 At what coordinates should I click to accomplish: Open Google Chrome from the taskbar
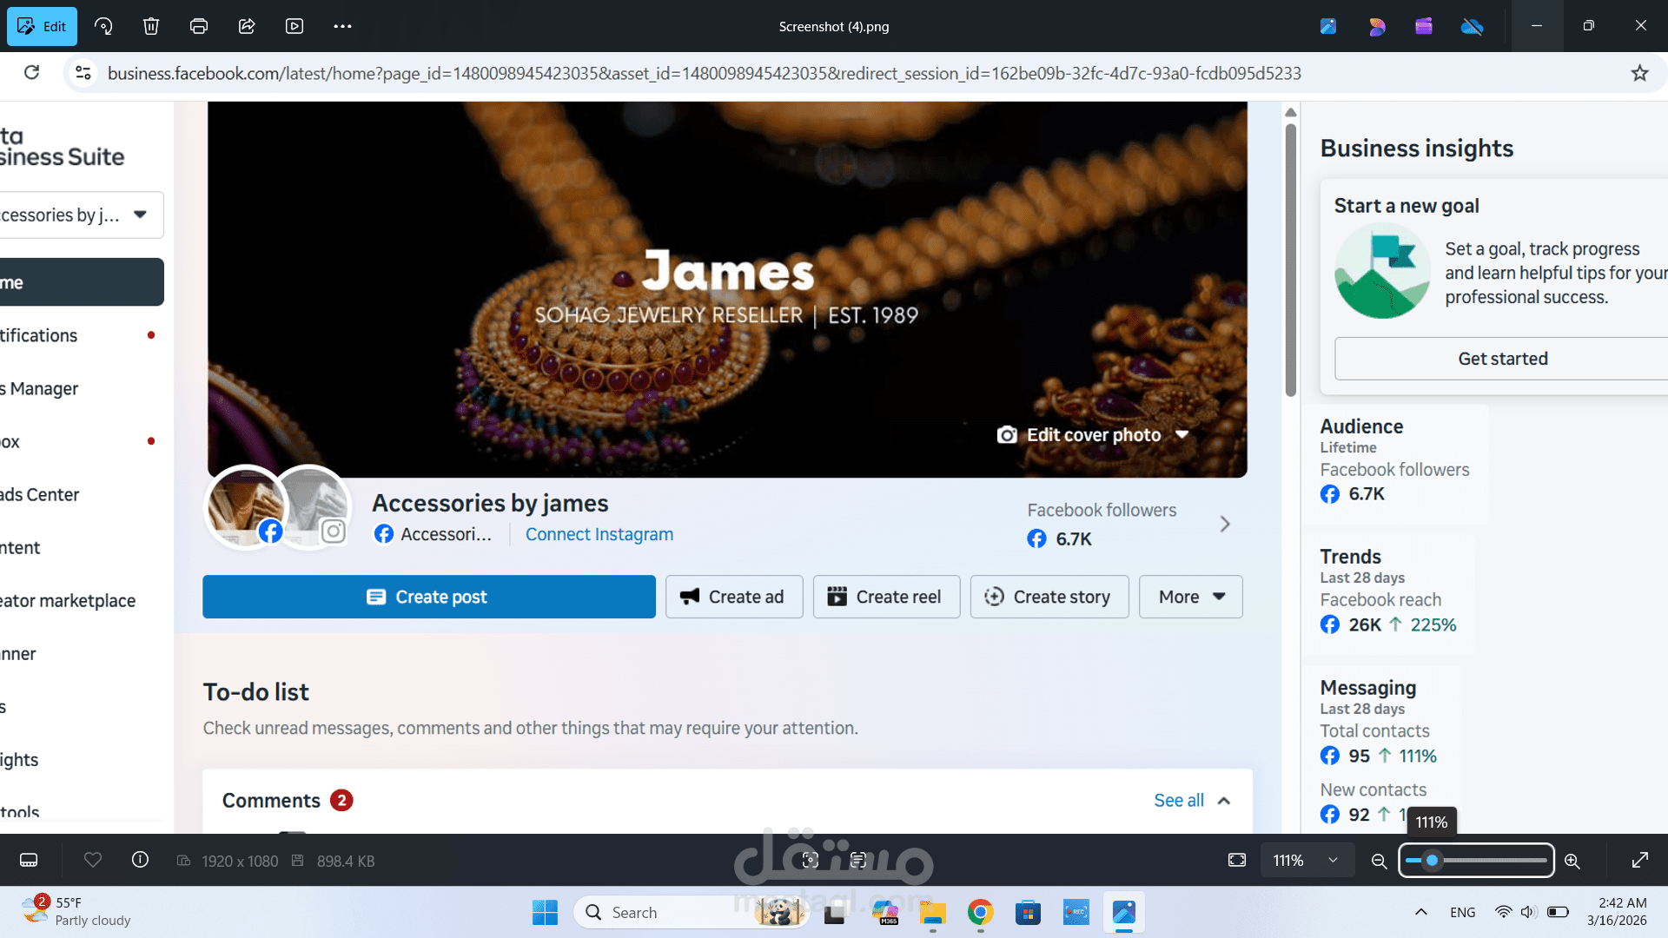(x=980, y=912)
